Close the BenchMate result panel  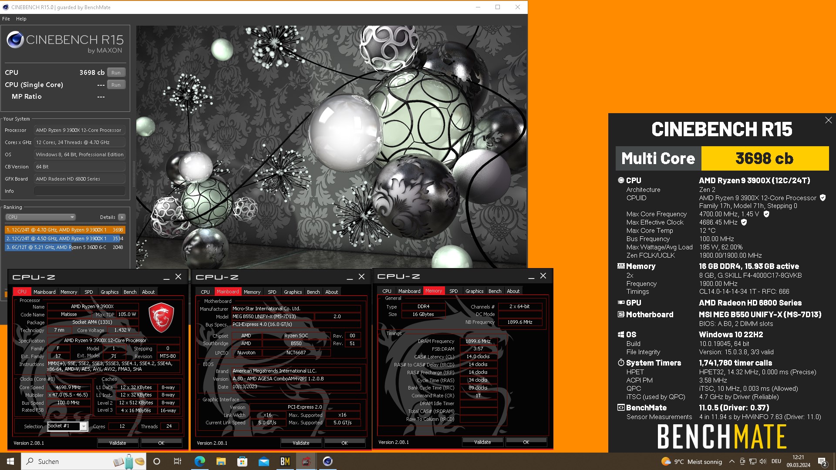tap(828, 121)
